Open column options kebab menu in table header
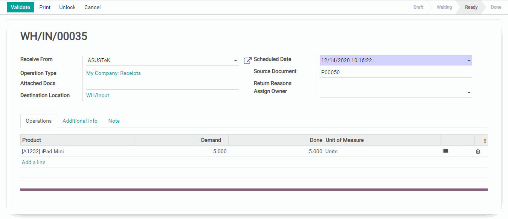This screenshot has width=508, height=219. click(x=485, y=141)
